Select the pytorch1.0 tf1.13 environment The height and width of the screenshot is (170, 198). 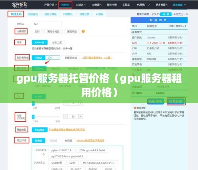click(61, 150)
